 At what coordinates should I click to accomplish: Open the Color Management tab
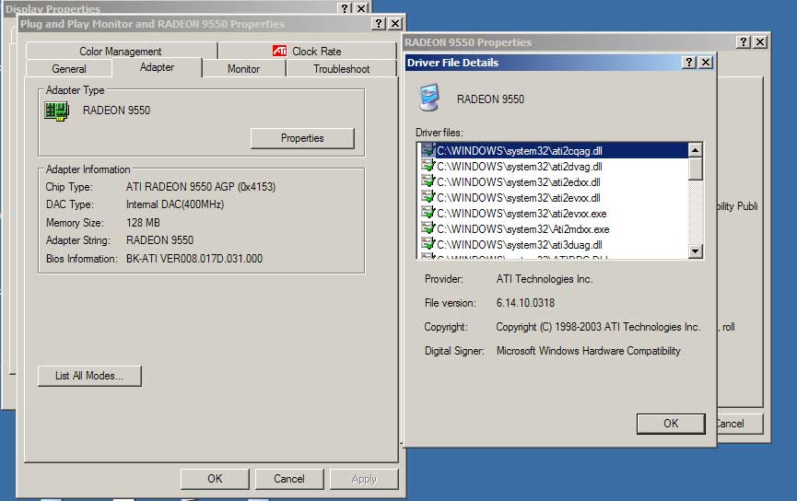tap(120, 52)
